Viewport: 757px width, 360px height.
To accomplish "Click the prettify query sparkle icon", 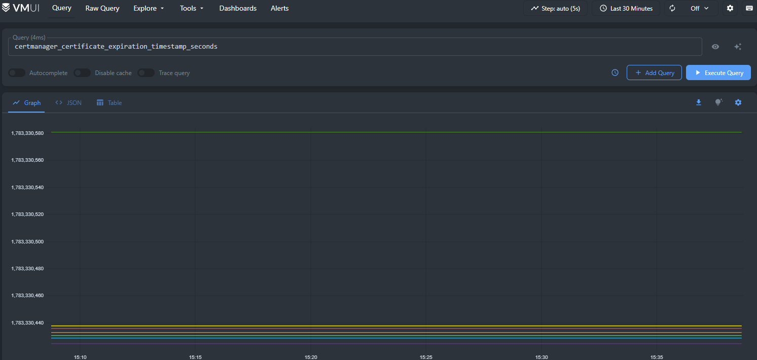I will tap(738, 47).
